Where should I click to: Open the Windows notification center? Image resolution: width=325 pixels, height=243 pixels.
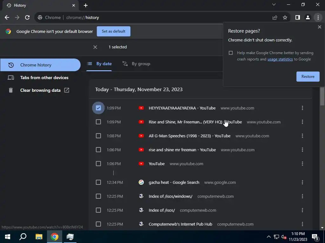point(315,237)
